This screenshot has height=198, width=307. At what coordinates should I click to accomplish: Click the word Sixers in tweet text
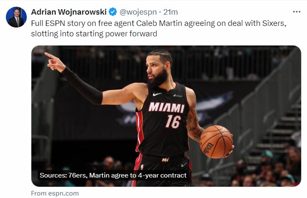pyautogui.click(x=274, y=23)
